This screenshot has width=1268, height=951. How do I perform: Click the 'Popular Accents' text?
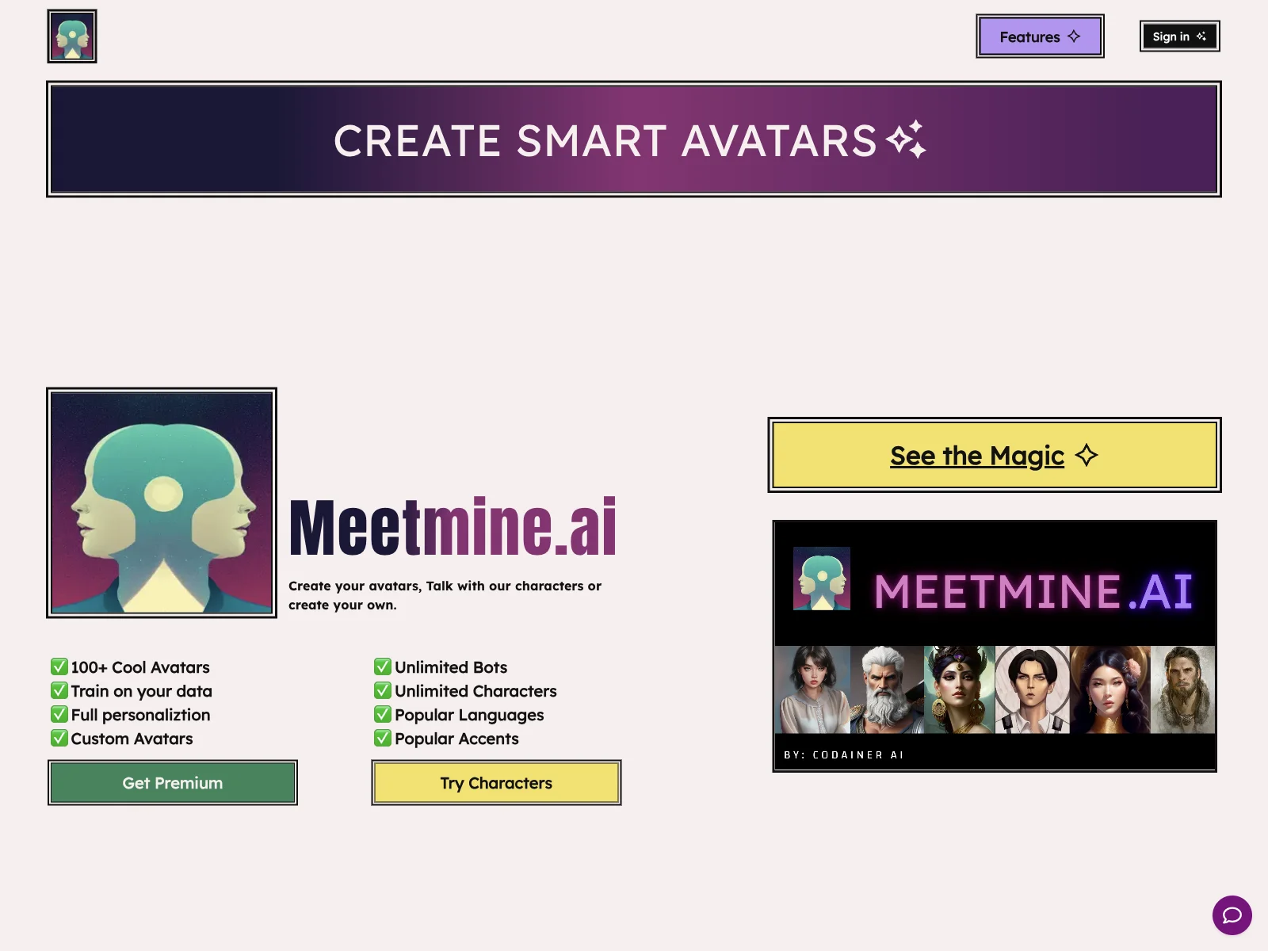pyautogui.click(x=456, y=739)
